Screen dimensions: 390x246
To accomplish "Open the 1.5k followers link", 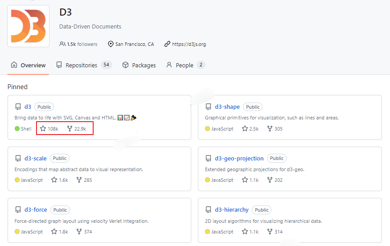I will point(78,44).
